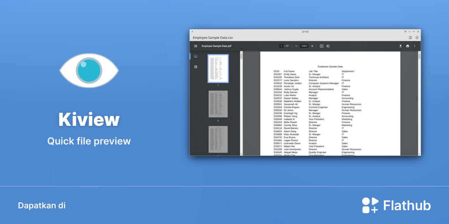
Task: Click the 'Full Name' column header
Action: coord(289,71)
